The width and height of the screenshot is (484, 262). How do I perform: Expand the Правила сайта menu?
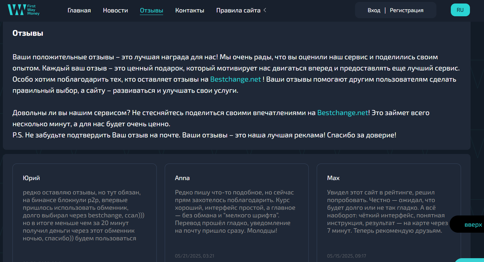click(238, 11)
